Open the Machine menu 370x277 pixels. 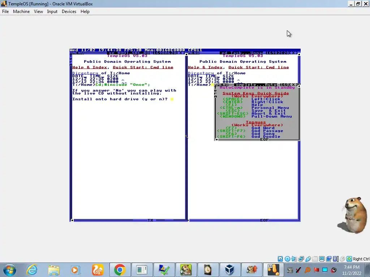tap(21, 12)
